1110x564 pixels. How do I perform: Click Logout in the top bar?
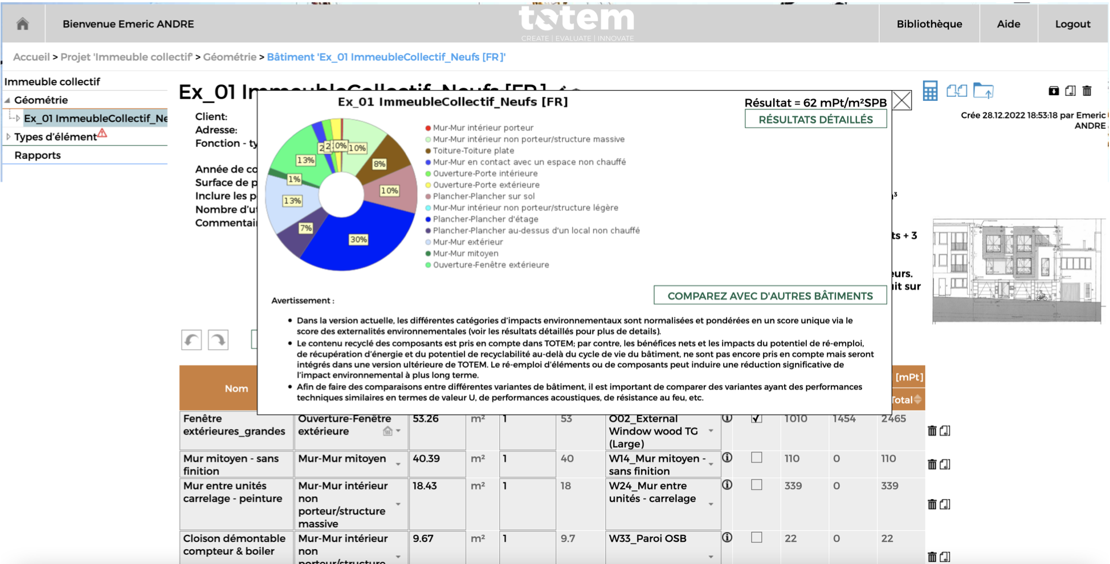coord(1073,24)
